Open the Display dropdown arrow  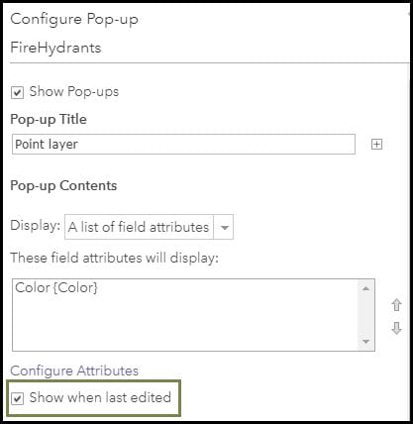[x=224, y=227]
